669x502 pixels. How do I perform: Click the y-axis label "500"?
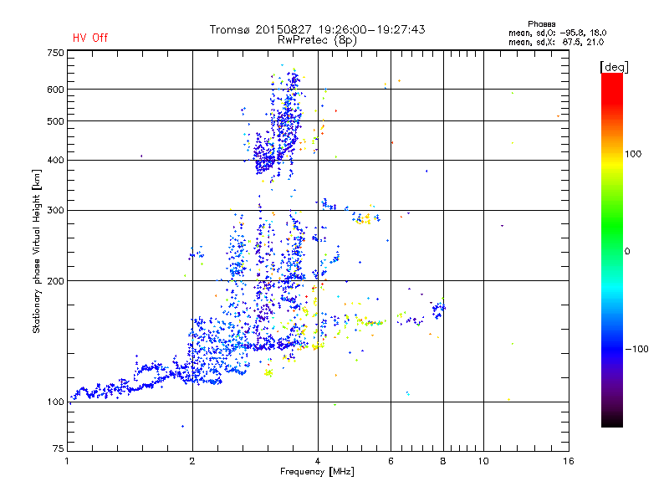(55, 121)
